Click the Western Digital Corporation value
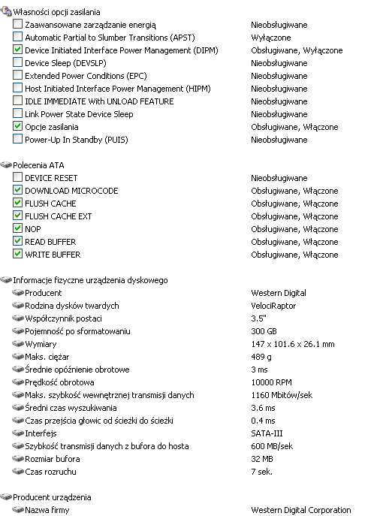 tap(301, 510)
